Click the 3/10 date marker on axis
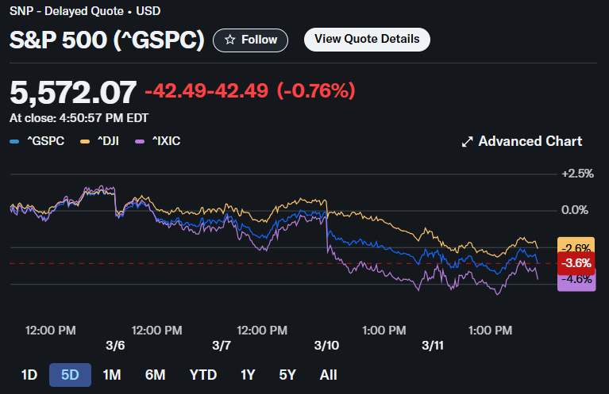609x394 pixels. pos(326,346)
